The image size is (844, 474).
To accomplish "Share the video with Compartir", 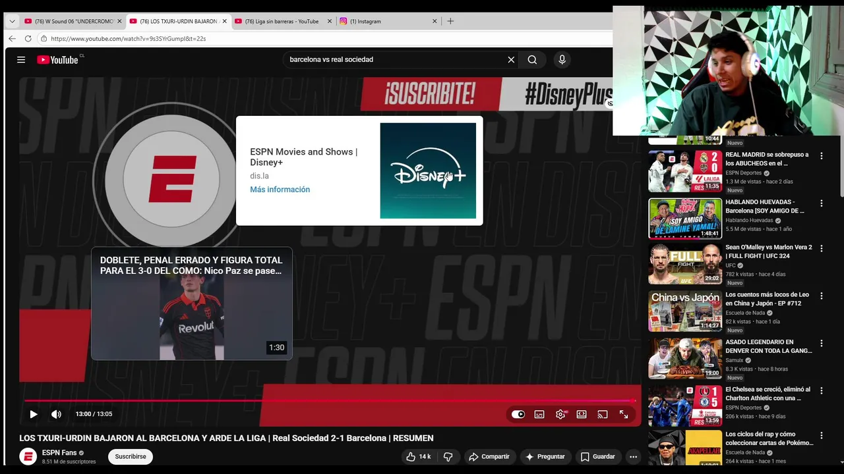I will point(489,456).
